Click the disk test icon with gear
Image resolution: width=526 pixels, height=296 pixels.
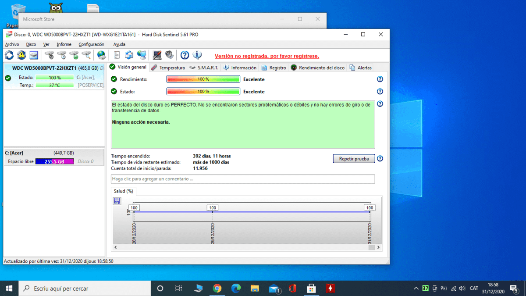point(50,55)
